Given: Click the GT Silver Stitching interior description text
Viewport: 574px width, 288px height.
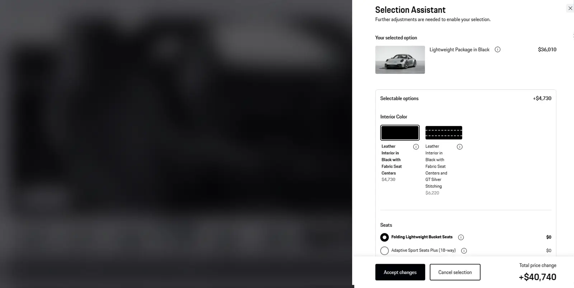Looking at the screenshot, I should point(436,166).
